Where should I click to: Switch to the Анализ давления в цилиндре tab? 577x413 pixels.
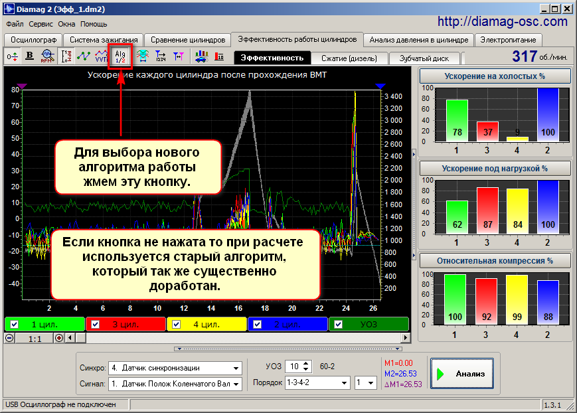(x=419, y=40)
